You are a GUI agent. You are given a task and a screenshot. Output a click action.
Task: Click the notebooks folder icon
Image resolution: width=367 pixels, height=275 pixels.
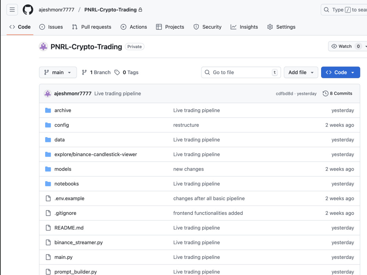tap(48, 184)
